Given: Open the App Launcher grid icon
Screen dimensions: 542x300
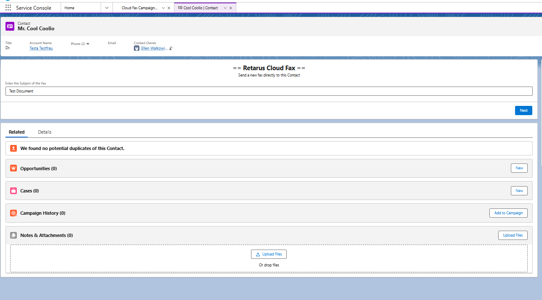Looking at the screenshot, I should (8, 8).
